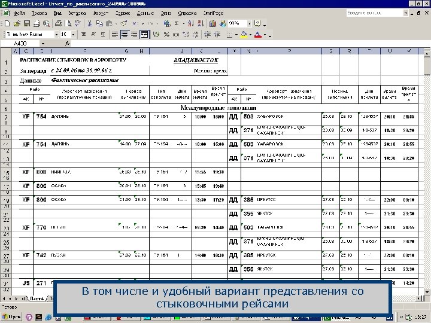Open the zoom percentage dropdown
Image resolution: width=431 pixels, height=323 pixels.
[249, 23]
